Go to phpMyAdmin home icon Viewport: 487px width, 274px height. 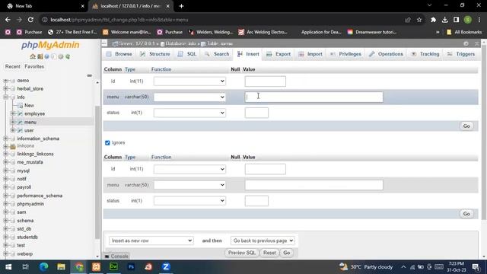click(x=32, y=56)
